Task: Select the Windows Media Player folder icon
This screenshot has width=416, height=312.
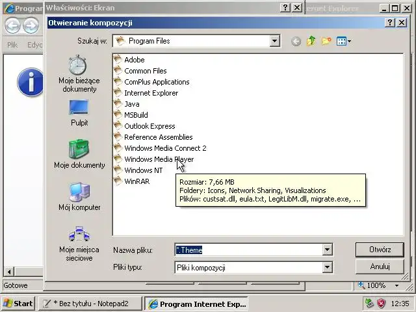Action: (x=118, y=159)
